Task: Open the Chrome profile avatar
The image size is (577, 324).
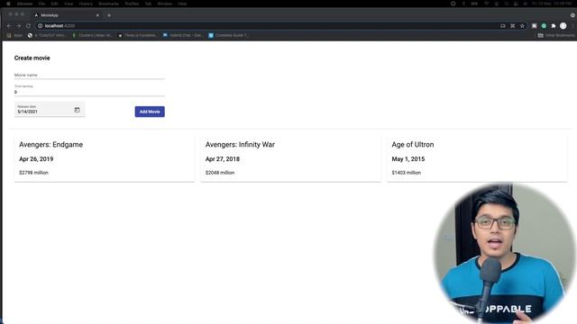Action: tap(563, 26)
